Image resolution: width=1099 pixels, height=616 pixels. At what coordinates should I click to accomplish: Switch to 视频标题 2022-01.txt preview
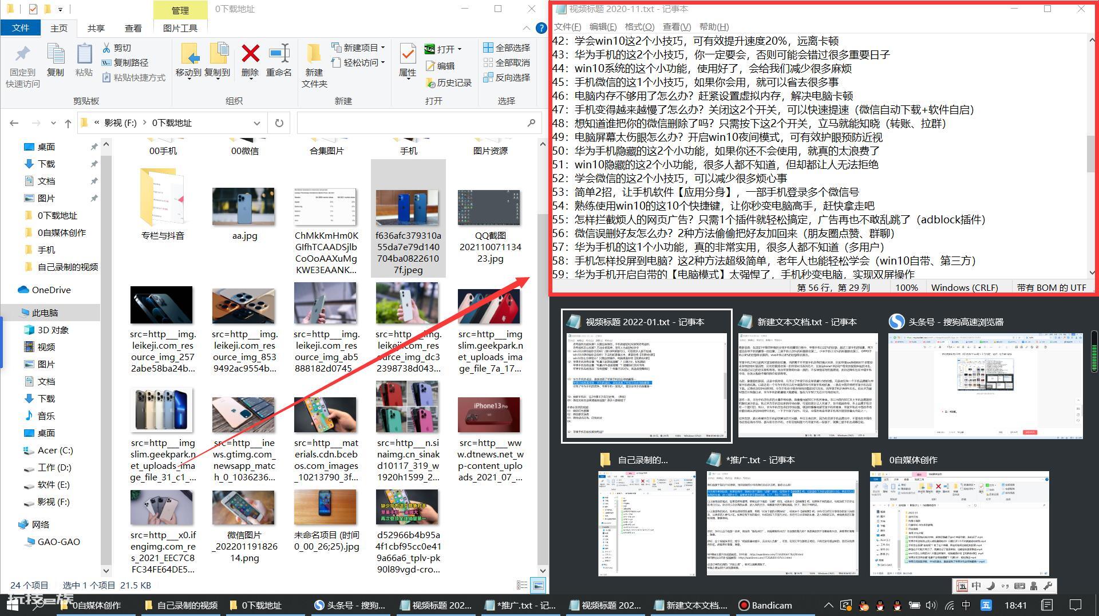click(x=647, y=376)
